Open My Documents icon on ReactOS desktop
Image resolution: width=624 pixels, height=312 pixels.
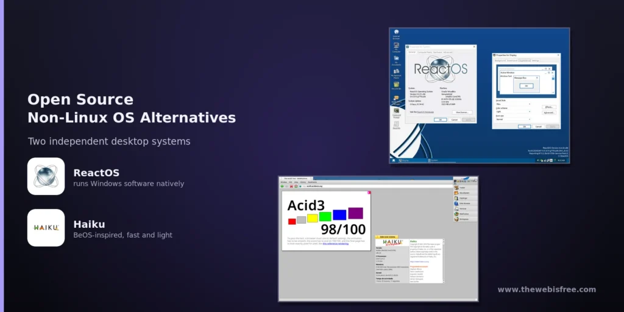pyautogui.click(x=396, y=60)
